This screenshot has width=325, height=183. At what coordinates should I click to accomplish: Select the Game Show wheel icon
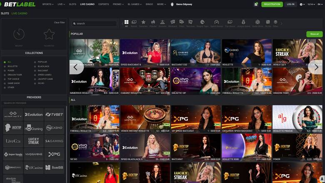click(x=257, y=22)
